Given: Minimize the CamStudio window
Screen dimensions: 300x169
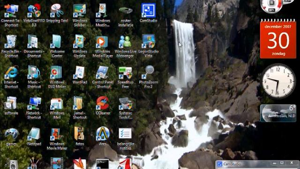Looking at the screenshot, I should [x=275, y=163].
